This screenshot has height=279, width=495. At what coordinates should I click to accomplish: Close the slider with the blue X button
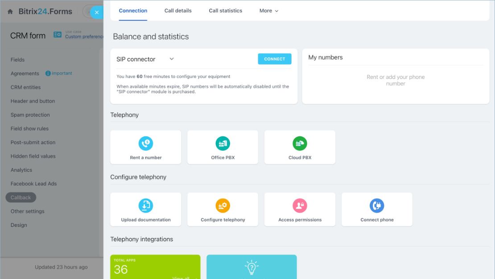point(97,12)
